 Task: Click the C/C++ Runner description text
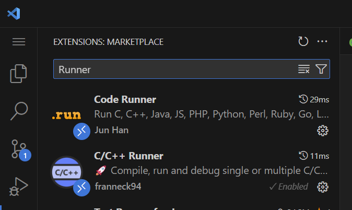pyautogui.click(x=211, y=171)
